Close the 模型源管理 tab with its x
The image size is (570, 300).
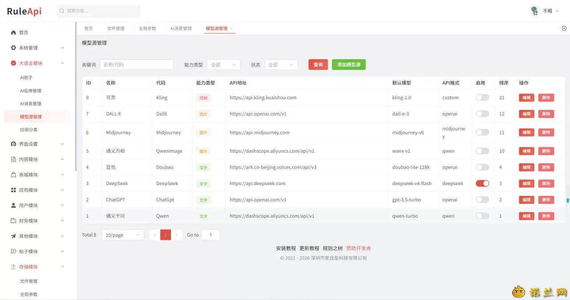[x=232, y=28]
